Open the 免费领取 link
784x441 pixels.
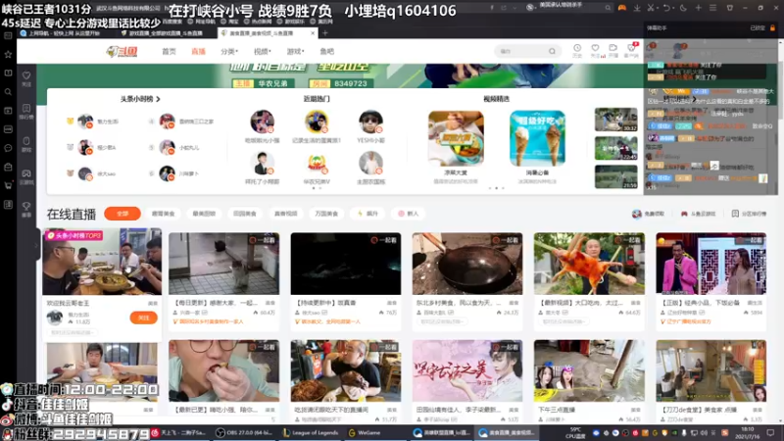[648, 214]
